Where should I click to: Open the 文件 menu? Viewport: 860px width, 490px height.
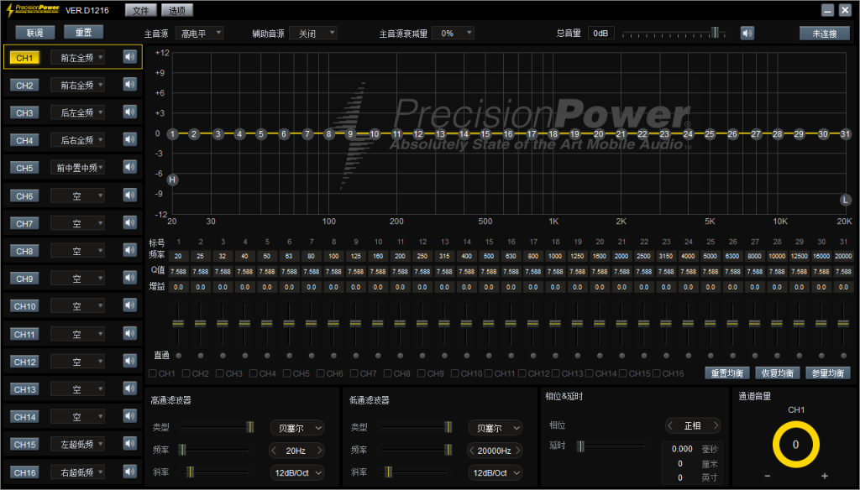click(x=140, y=10)
